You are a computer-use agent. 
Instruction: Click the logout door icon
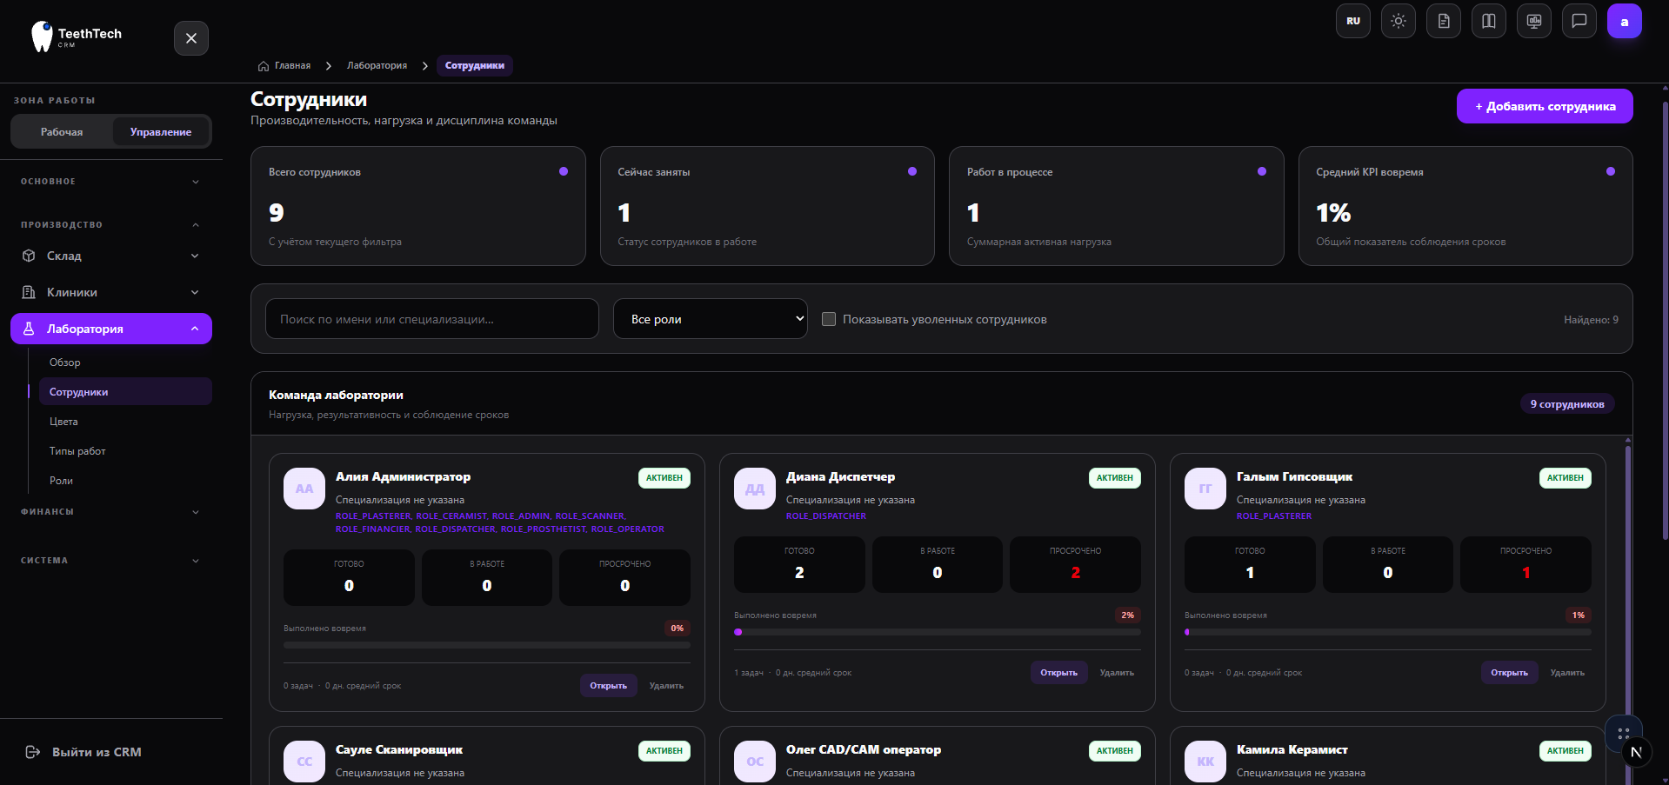[x=33, y=752]
